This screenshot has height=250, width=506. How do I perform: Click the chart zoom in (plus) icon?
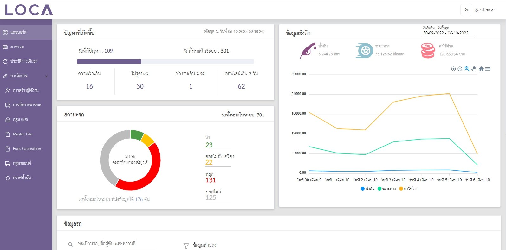pyautogui.click(x=453, y=69)
